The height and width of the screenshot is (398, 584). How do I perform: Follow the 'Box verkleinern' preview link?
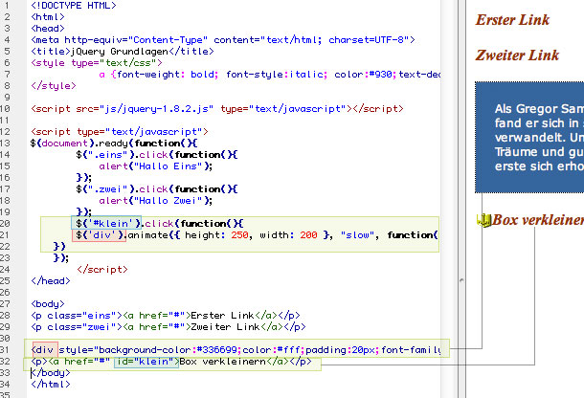pyautogui.click(x=538, y=220)
